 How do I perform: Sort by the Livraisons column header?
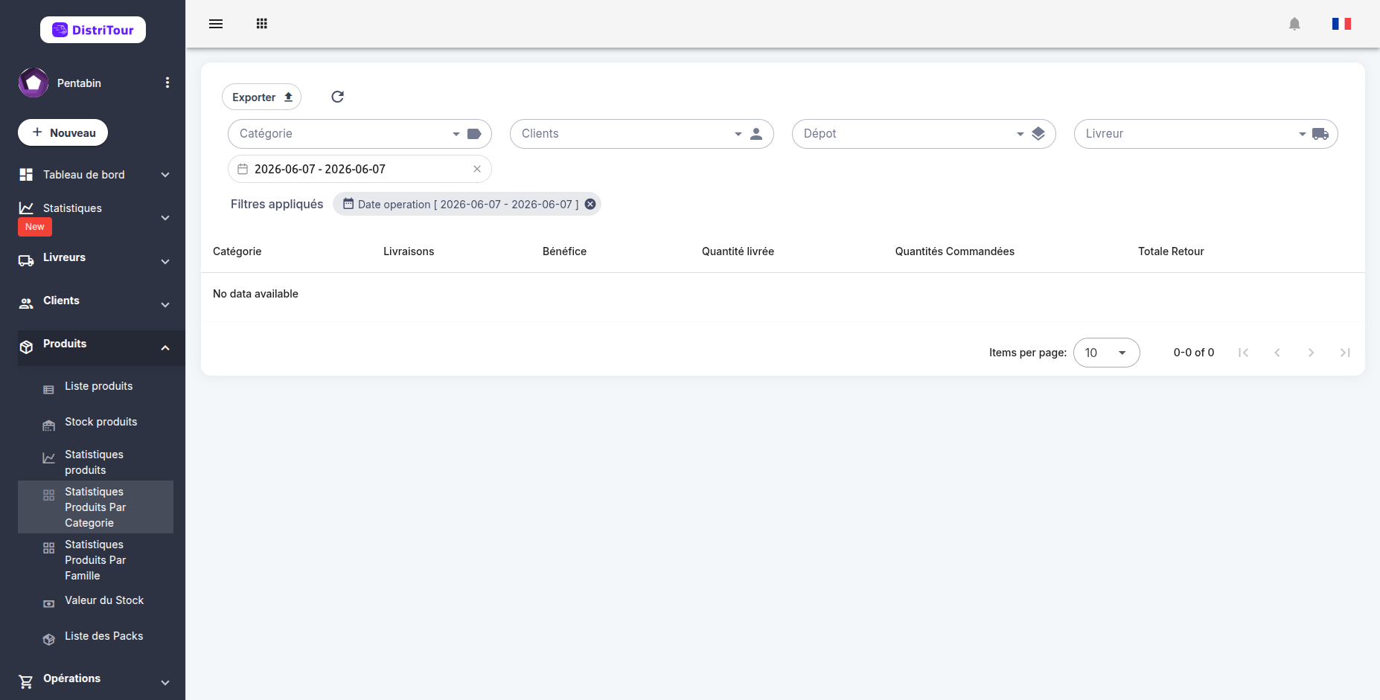coord(409,251)
